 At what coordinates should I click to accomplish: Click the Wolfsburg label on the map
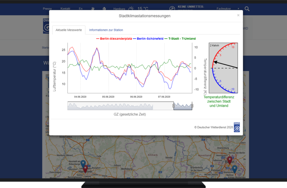point(126,169)
